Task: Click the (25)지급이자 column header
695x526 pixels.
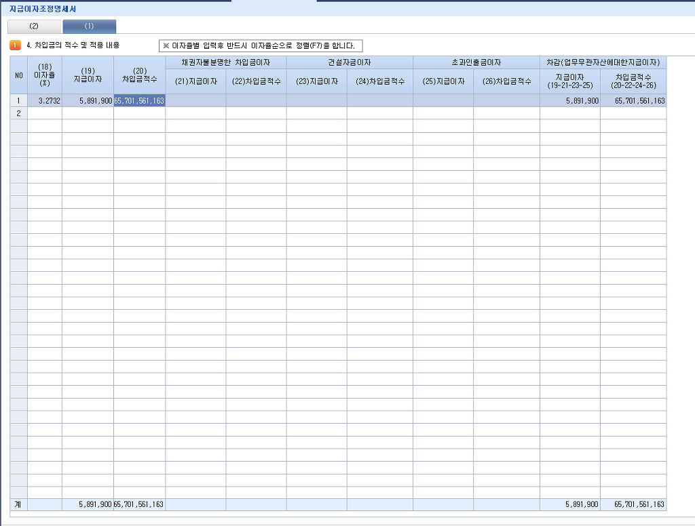Action: (x=443, y=81)
